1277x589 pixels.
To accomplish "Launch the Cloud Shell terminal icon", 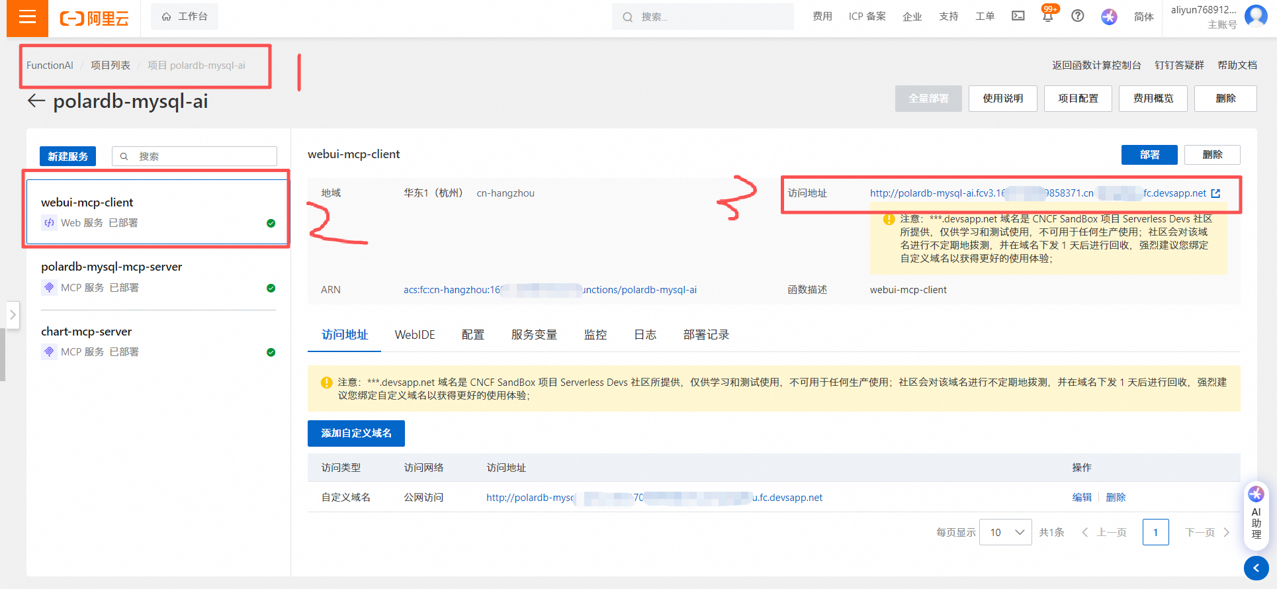I will click(x=1018, y=16).
